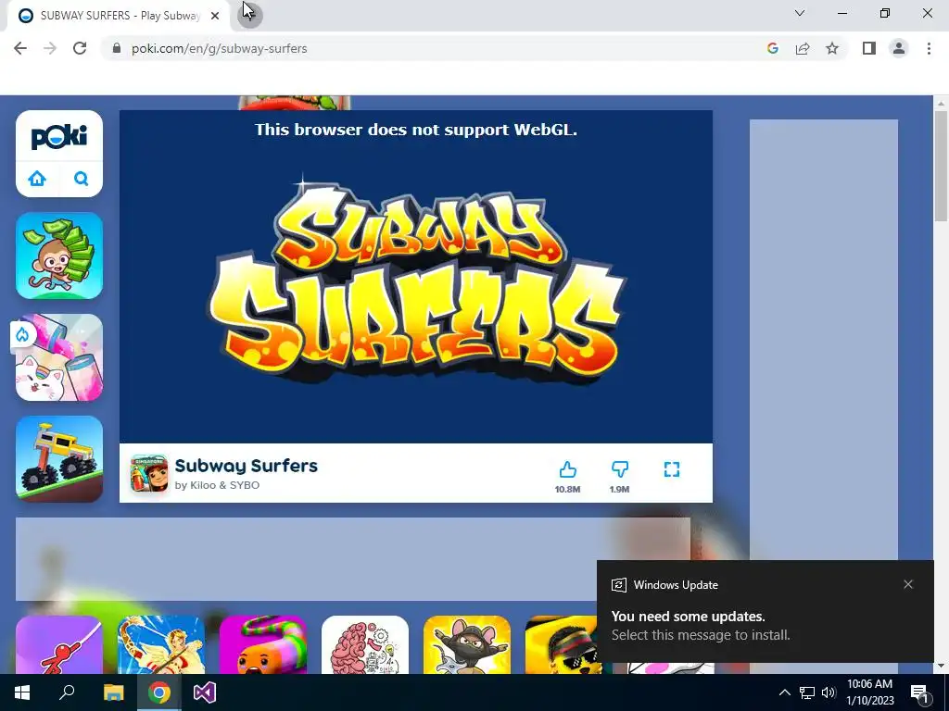Enter fullscreen mode for the game
949x711 pixels.
(672, 469)
